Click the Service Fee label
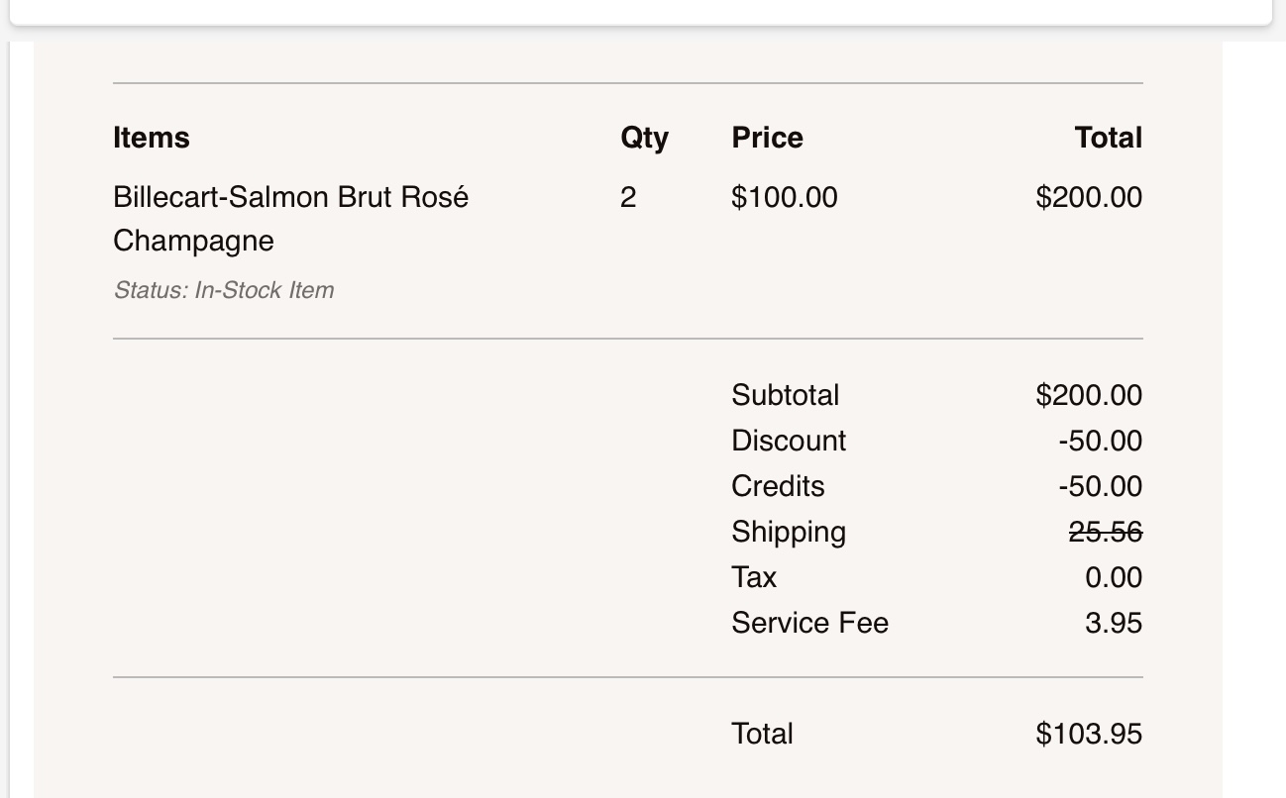The height and width of the screenshot is (798, 1286). tap(809, 623)
